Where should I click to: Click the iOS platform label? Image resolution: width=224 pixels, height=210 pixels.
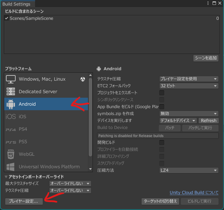click(x=23, y=117)
